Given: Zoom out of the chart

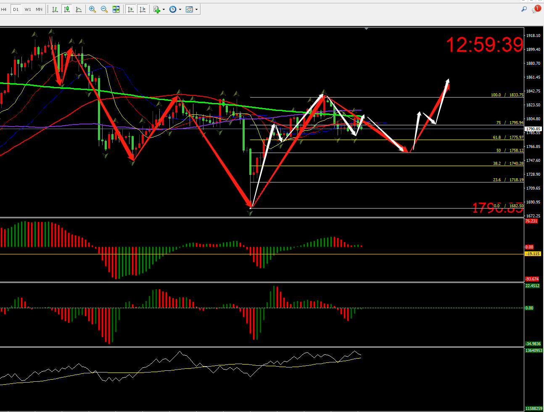Looking at the screenshot, I should coord(104,9).
